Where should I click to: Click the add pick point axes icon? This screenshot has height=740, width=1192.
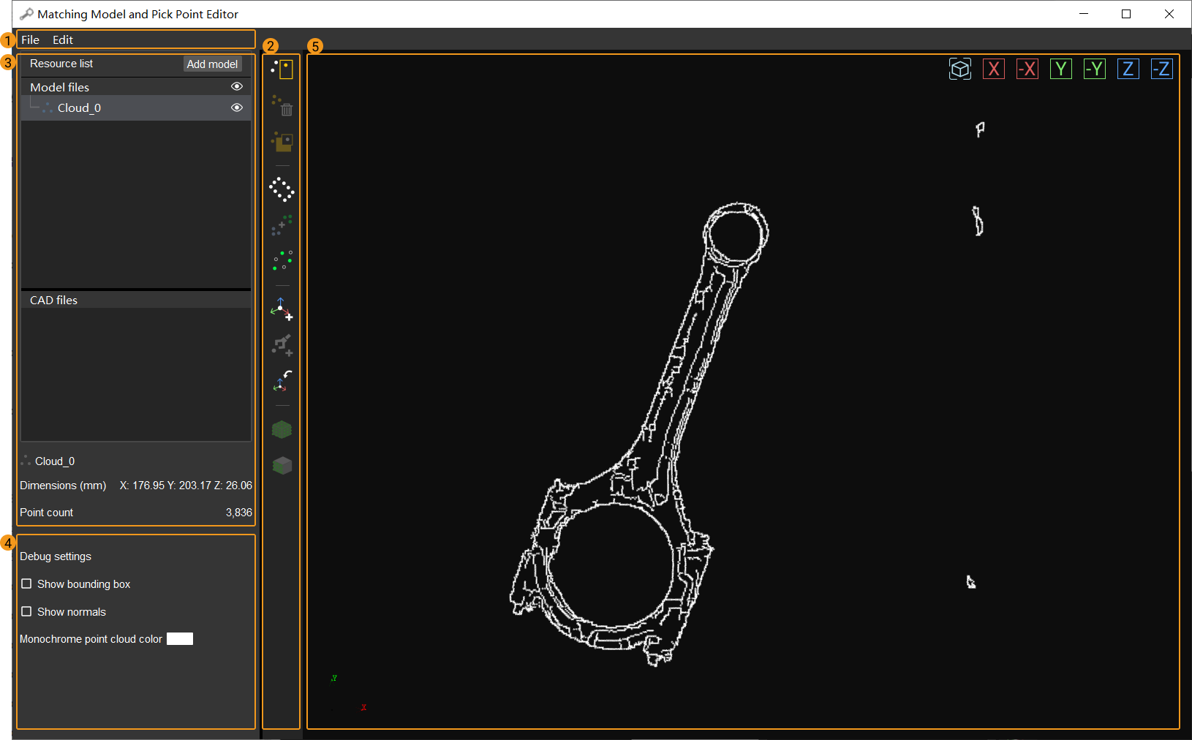coord(282,309)
